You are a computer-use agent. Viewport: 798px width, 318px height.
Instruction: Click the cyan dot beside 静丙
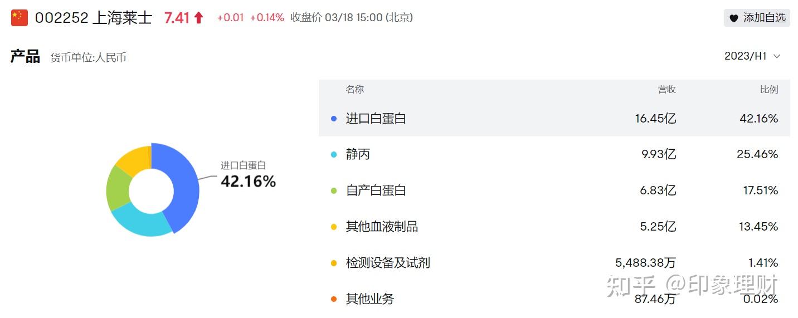coord(334,154)
